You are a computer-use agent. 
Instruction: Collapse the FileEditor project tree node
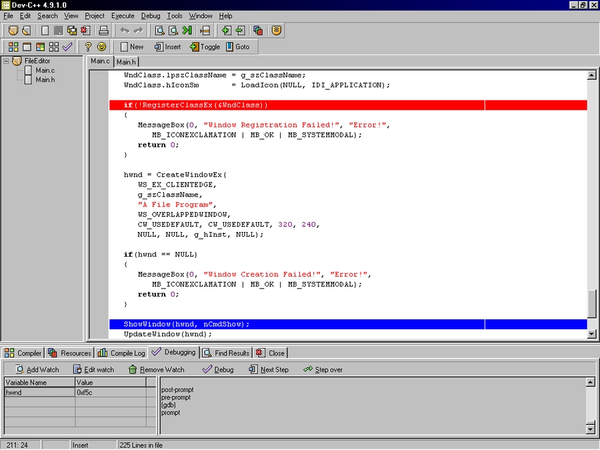[6, 61]
